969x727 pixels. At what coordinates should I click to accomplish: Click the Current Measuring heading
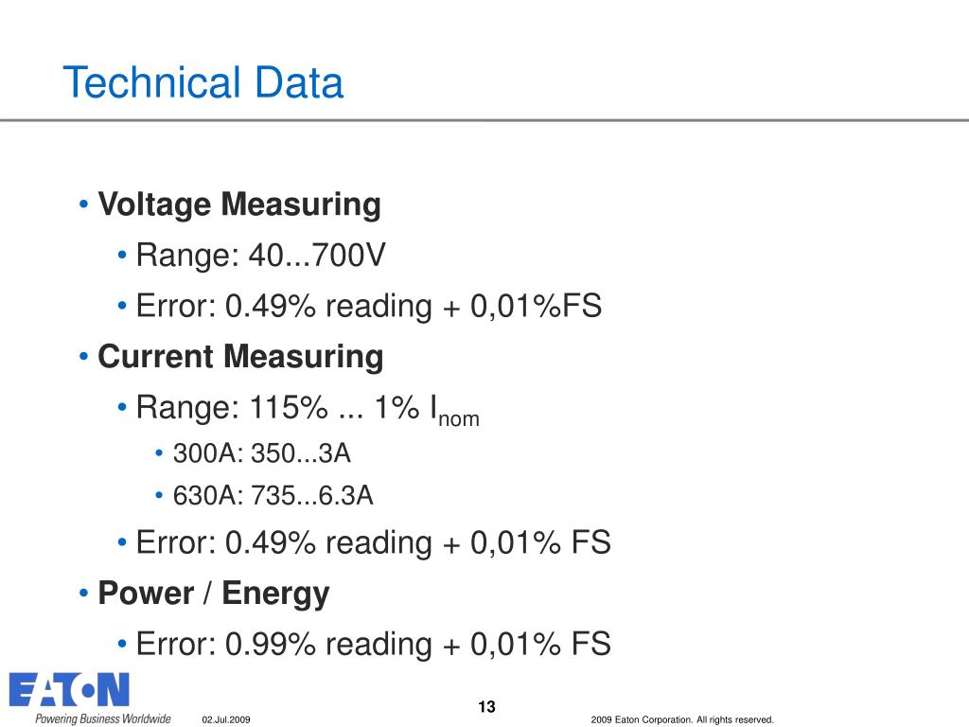pyautogui.click(x=240, y=357)
